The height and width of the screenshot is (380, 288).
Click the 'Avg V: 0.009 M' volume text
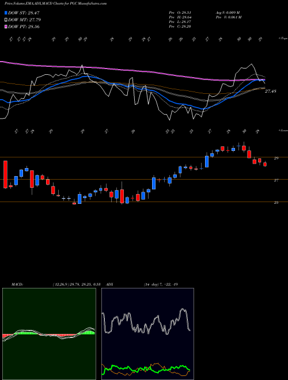228,13
